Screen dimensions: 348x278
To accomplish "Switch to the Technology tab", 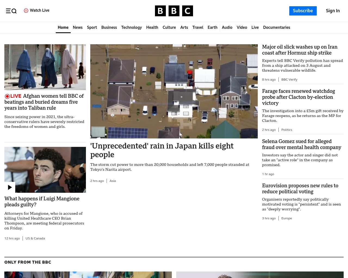I will 132,27.
